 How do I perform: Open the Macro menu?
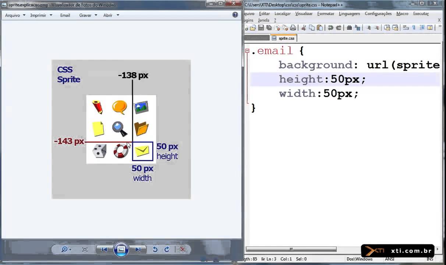pos(402,14)
